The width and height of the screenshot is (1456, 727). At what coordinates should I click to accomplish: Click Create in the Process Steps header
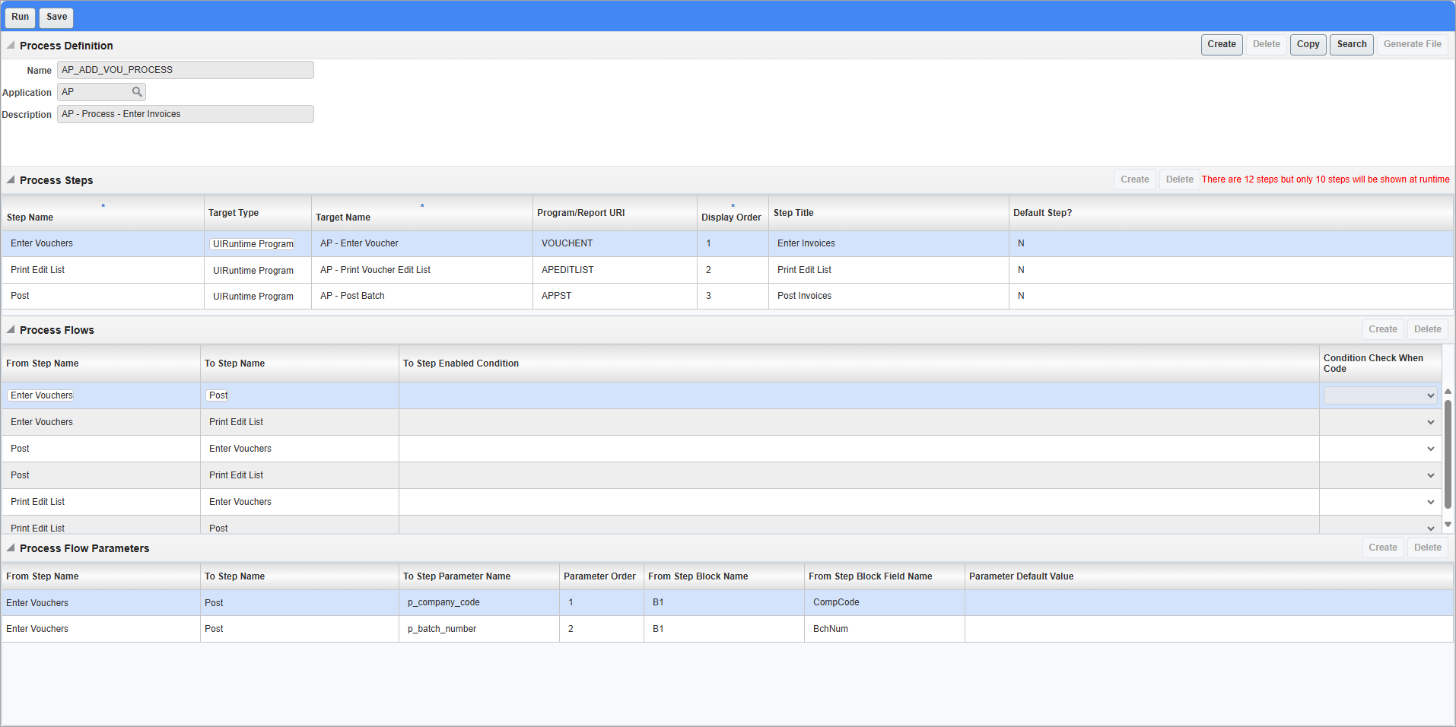coord(1135,179)
